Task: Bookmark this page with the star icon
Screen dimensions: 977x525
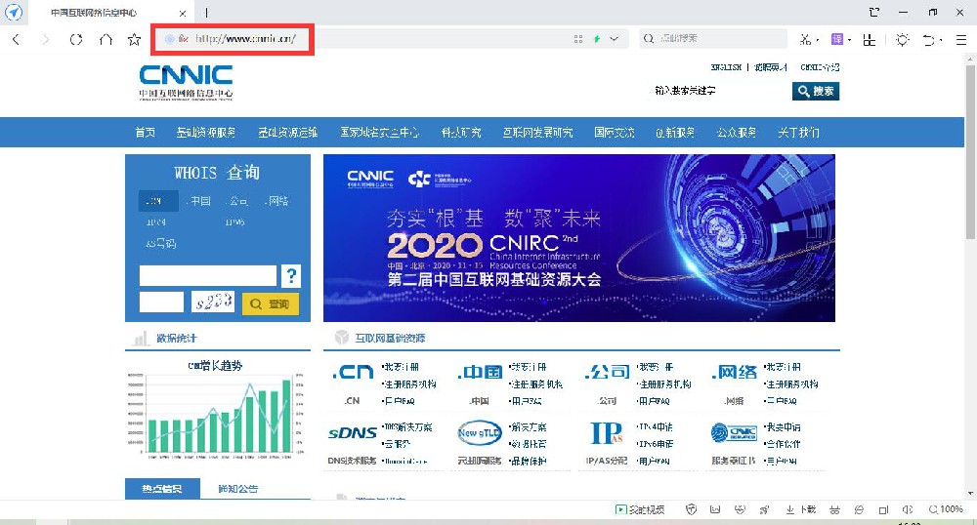Action: (x=135, y=39)
